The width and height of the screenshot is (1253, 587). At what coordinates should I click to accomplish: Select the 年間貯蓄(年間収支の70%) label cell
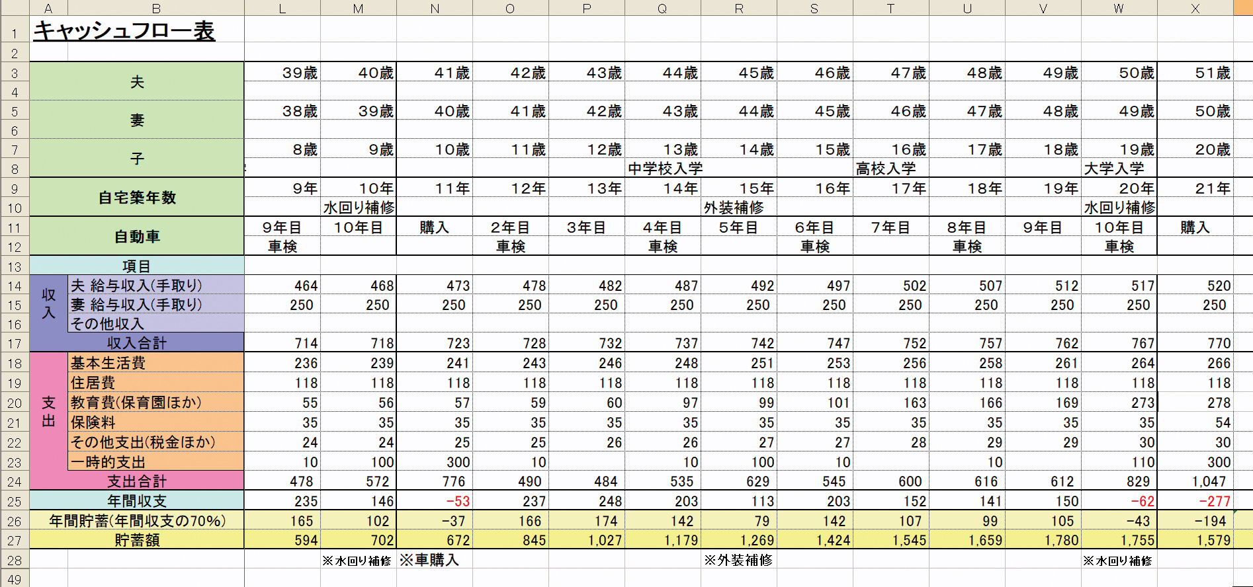click(137, 521)
